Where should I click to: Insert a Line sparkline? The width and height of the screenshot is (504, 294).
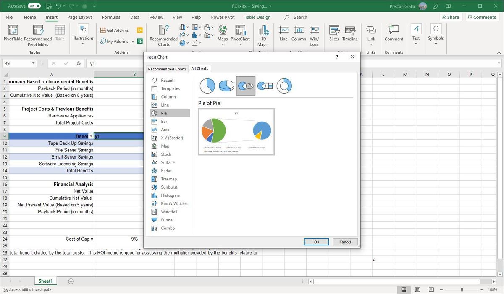(283, 34)
